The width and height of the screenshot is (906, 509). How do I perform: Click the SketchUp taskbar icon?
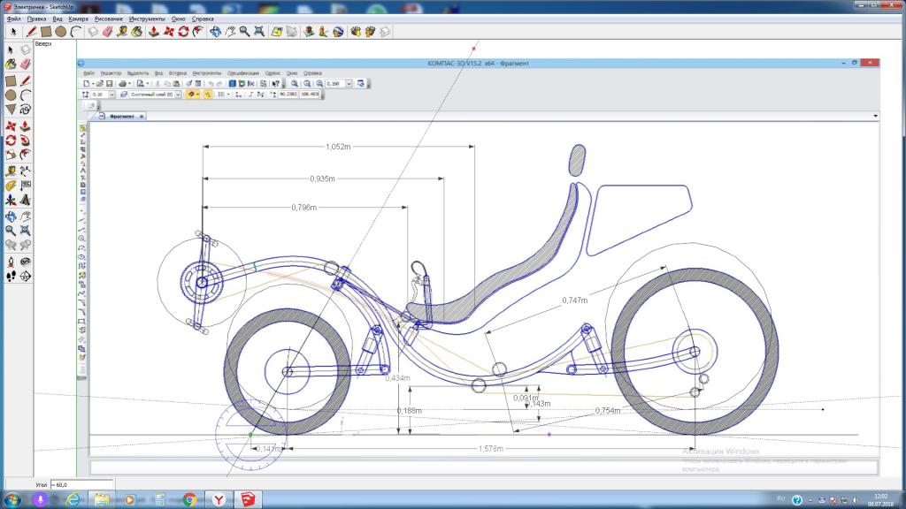tap(248, 499)
